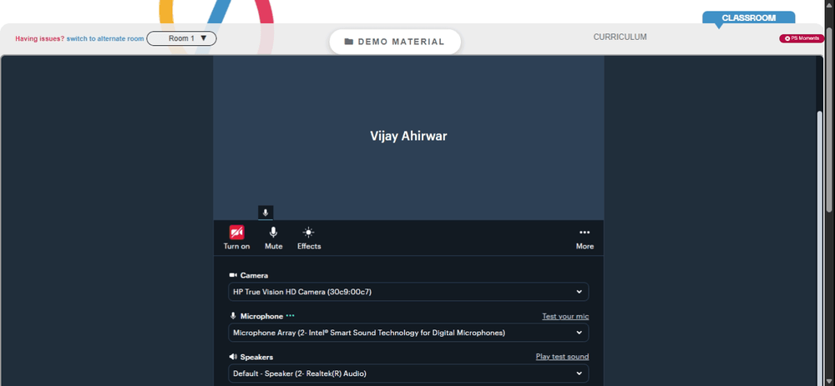This screenshot has width=835, height=386.
Task: Open the Demo Material button
Action: (x=395, y=42)
